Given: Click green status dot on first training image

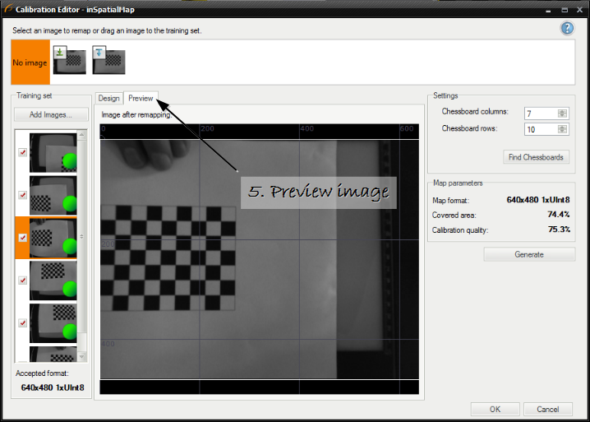Looking at the screenshot, I should click(x=70, y=161).
